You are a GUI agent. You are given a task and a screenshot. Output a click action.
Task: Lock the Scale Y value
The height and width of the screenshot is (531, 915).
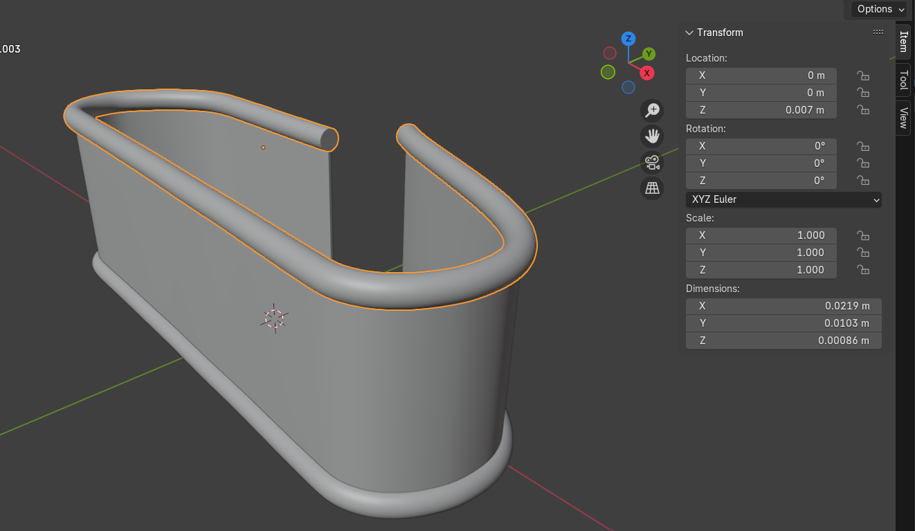(x=862, y=253)
